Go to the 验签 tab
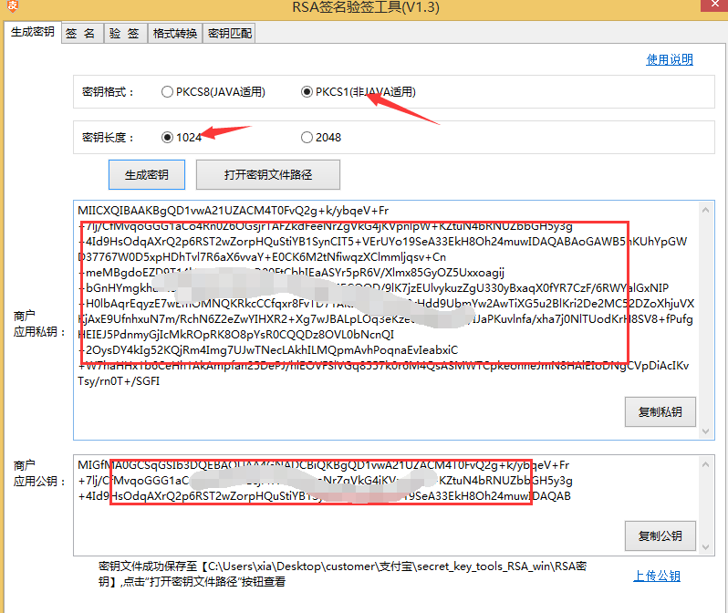Viewport: 728px width, 613px height. click(x=125, y=34)
